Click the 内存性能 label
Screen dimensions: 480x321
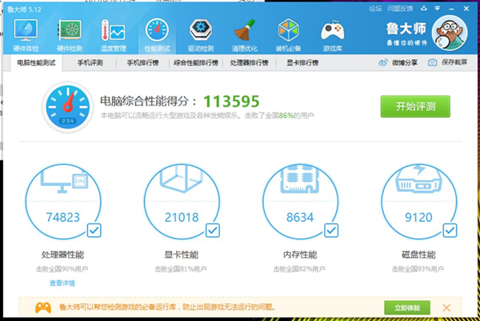(x=300, y=255)
